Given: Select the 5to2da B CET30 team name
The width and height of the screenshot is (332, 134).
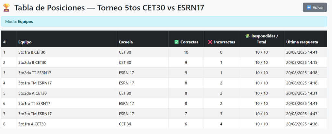Looking at the screenshot, I should click(32, 62).
